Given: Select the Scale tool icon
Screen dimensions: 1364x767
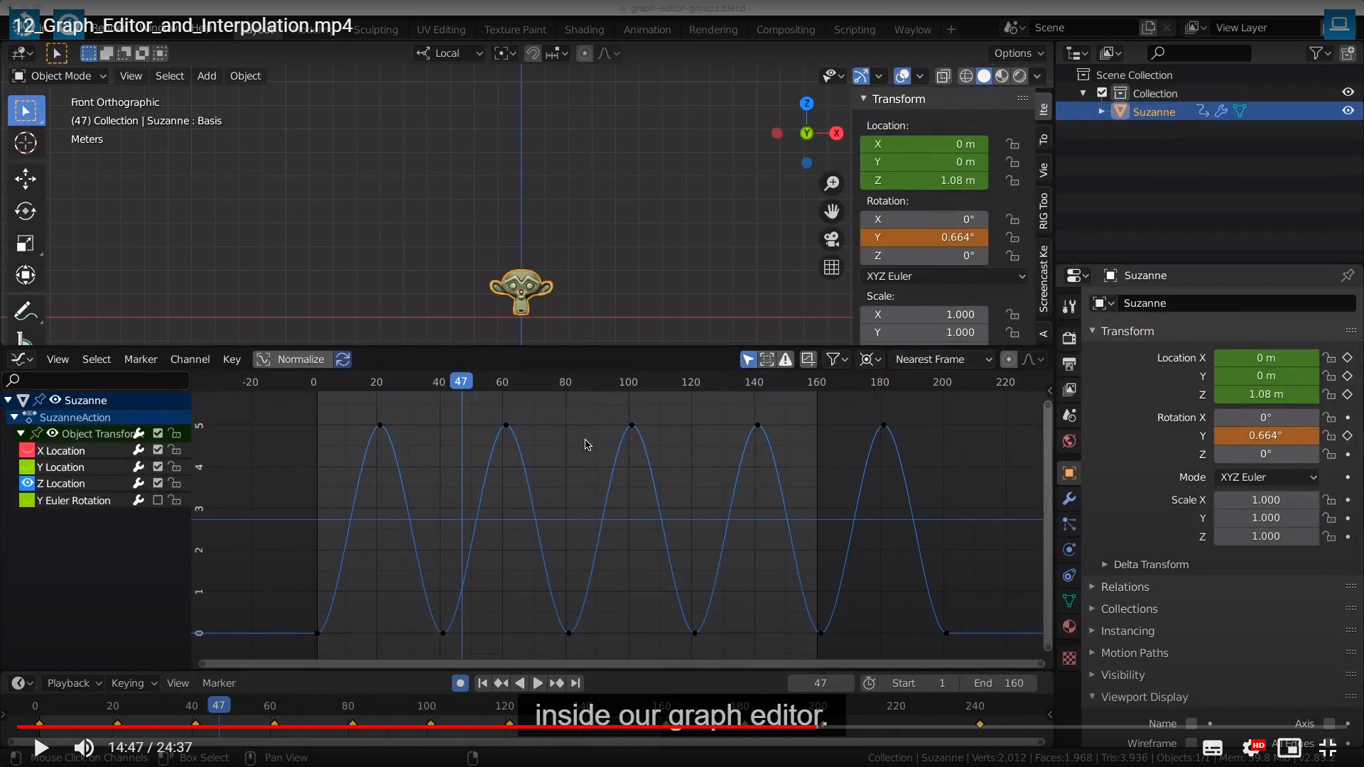Looking at the screenshot, I should click(x=26, y=244).
